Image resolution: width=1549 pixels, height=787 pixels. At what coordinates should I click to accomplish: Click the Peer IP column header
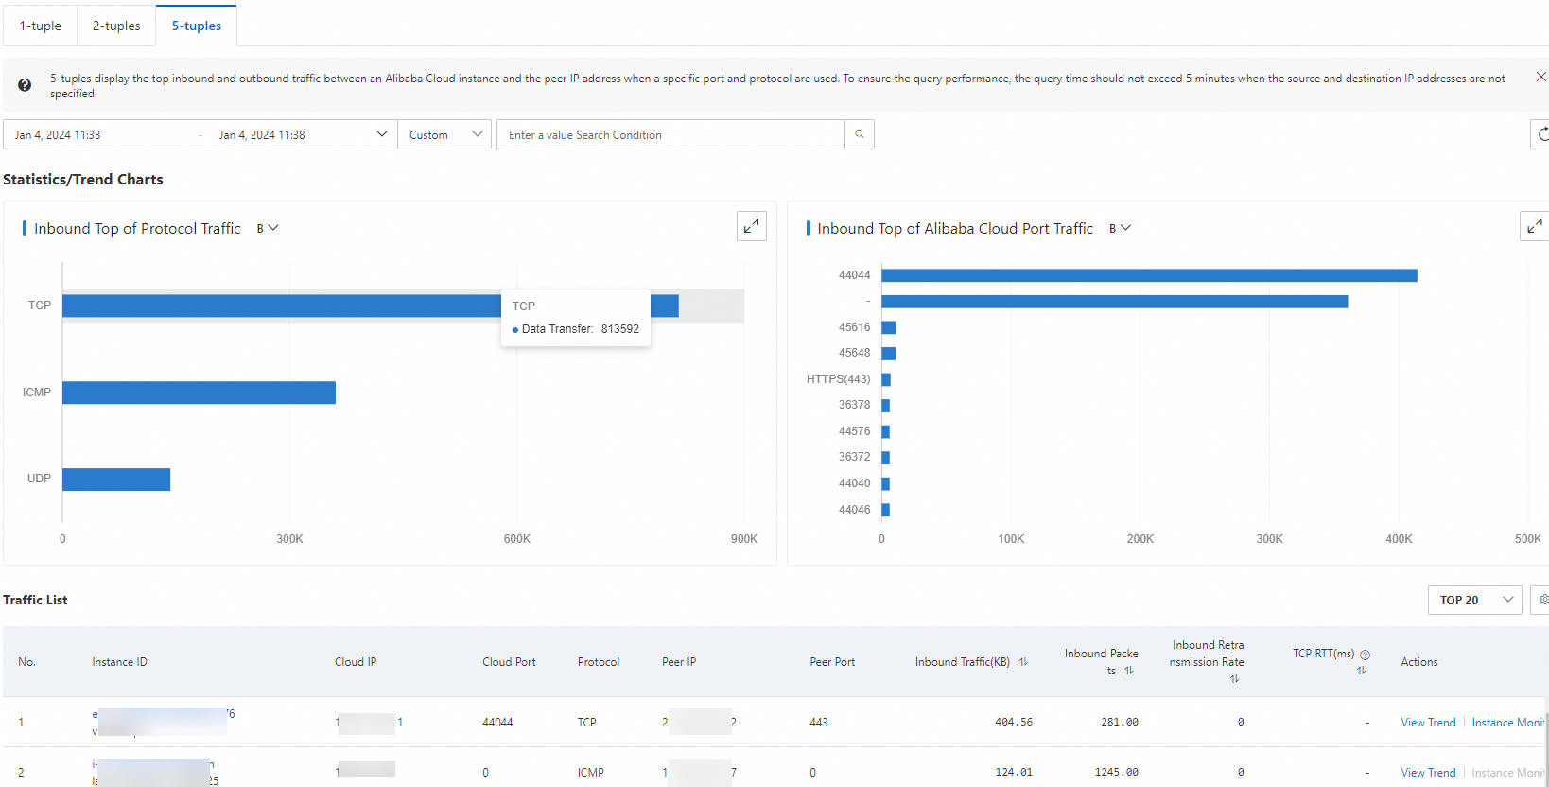679,662
